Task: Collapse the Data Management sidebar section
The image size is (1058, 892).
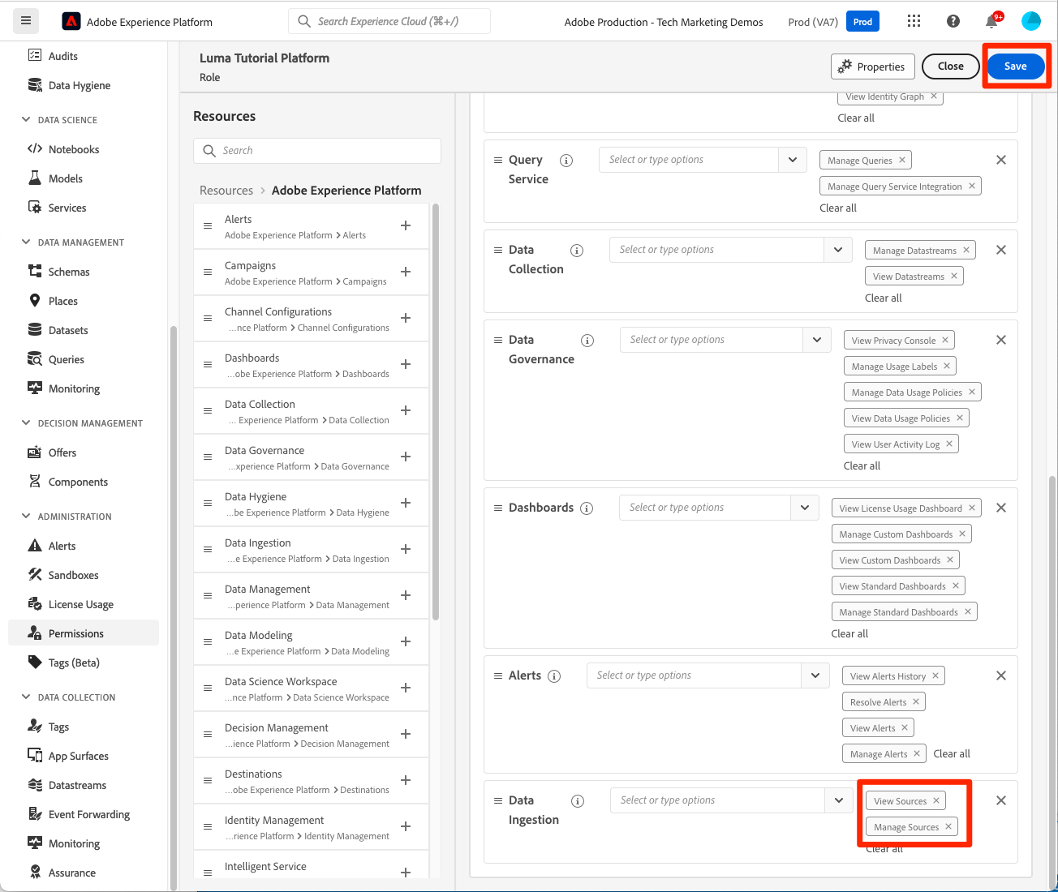Action: tap(26, 242)
